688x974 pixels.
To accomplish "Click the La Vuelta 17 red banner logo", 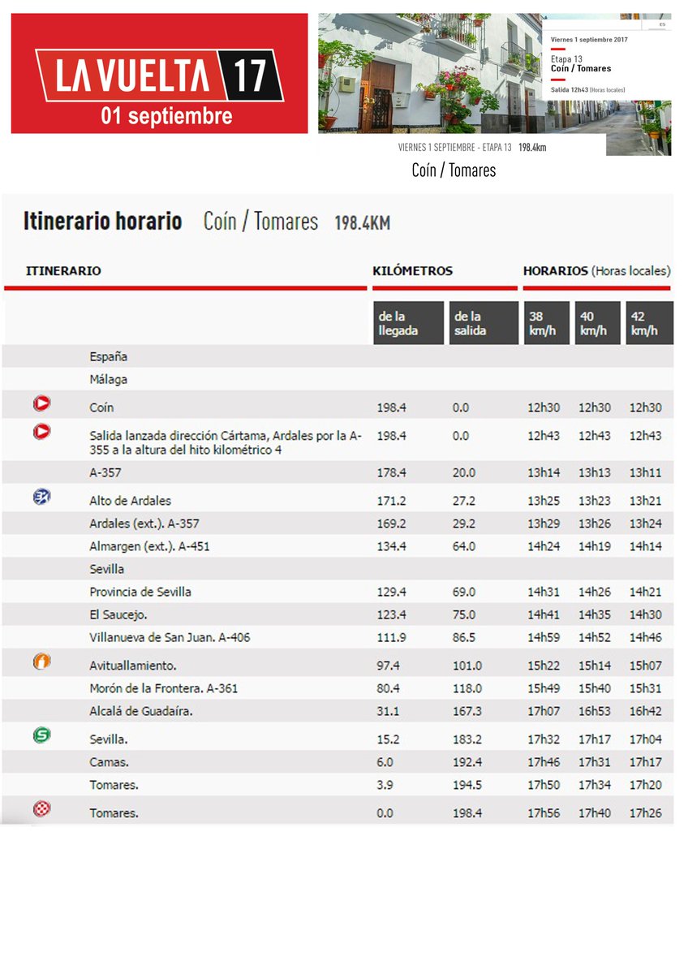I will tap(159, 74).
